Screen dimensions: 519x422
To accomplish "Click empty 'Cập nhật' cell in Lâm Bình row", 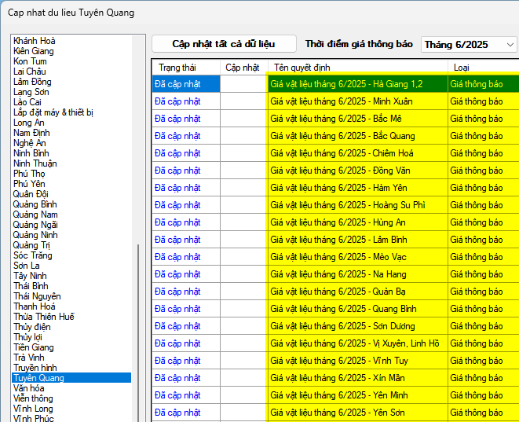I will coord(244,240).
